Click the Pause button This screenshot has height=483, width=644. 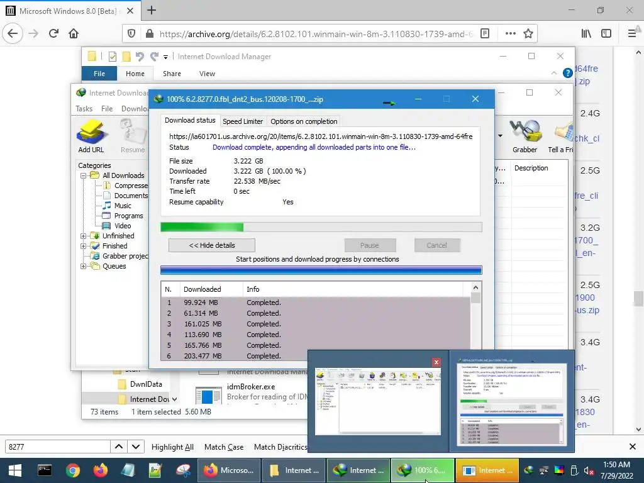coord(370,245)
